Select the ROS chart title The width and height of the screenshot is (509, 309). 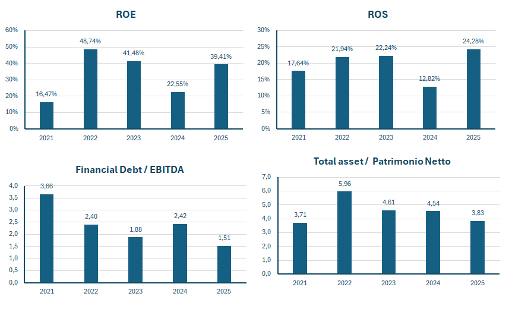[378, 14]
